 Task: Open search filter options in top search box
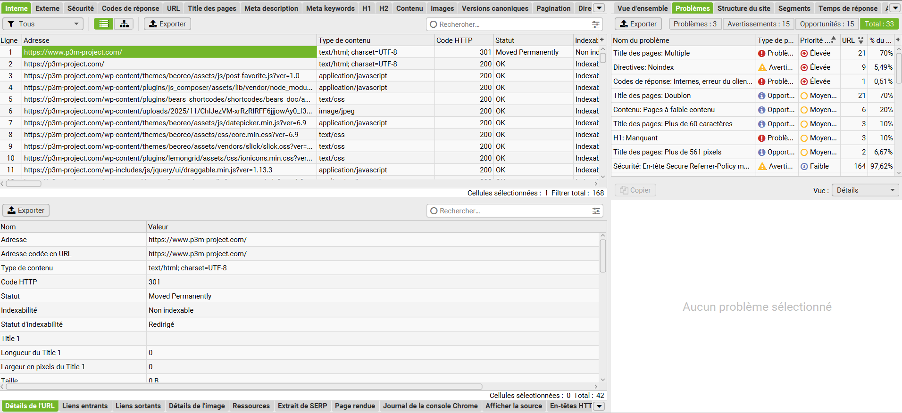[595, 24]
